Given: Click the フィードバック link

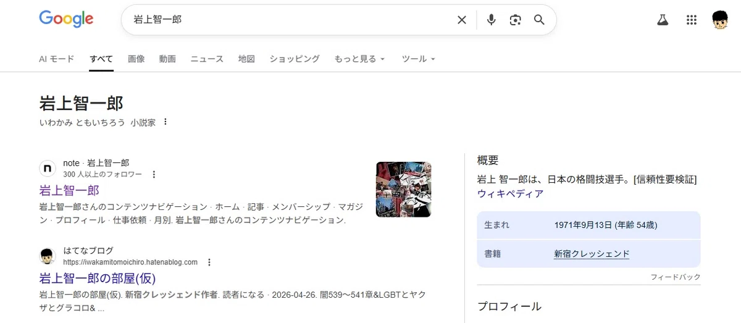Looking at the screenshot, I should 676,277.
